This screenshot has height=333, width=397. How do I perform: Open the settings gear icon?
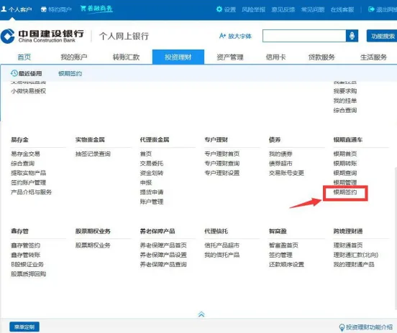[x=219, y=9]
